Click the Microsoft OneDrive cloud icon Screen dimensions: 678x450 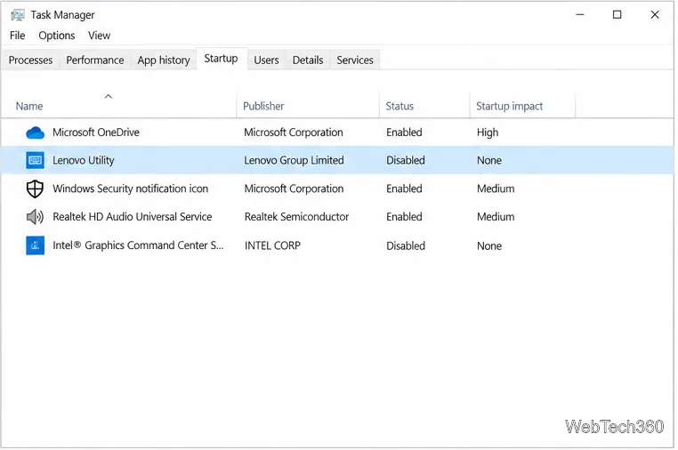coord(35,133)
